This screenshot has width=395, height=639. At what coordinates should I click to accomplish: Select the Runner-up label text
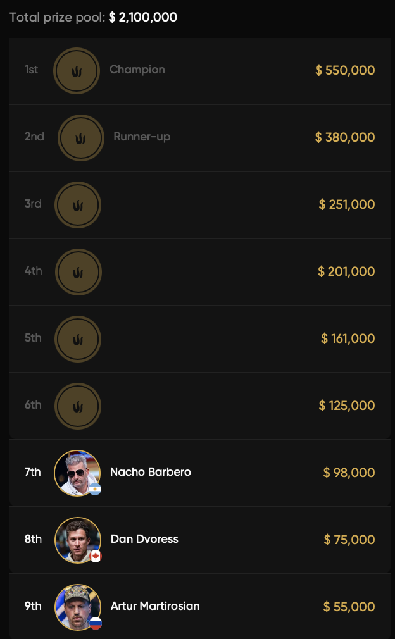click(x=142, y=137)
